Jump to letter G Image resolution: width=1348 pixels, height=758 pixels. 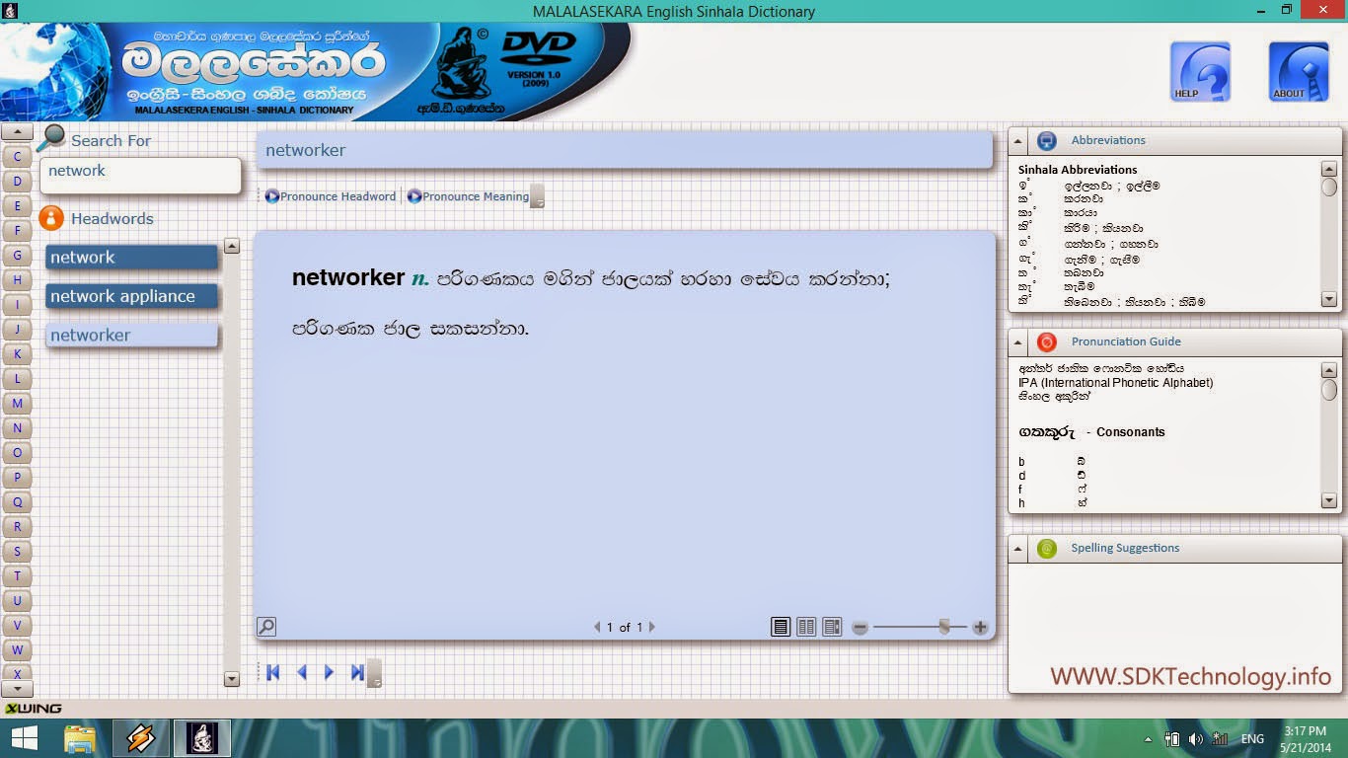17,256
